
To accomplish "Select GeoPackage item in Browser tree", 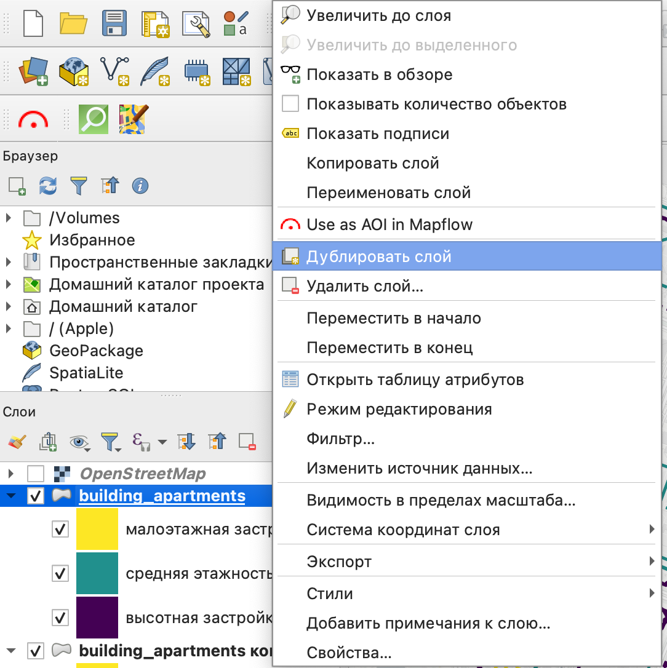I will [96, 351].
